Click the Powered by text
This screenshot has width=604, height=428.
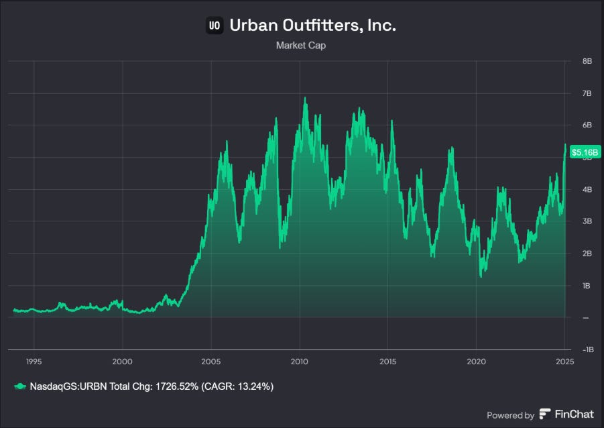(x=510, y=415)
